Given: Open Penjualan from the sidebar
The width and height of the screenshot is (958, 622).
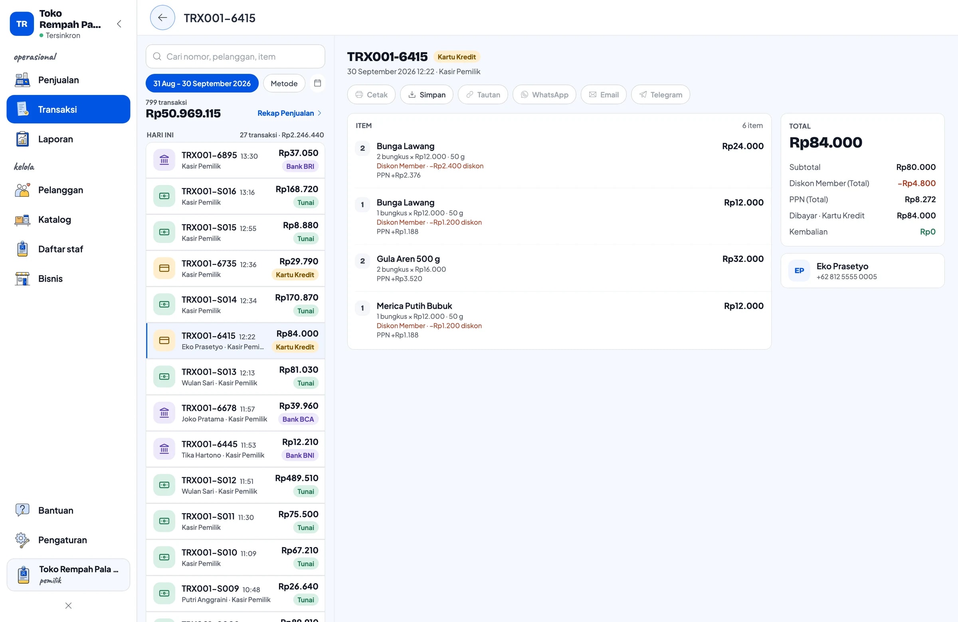Looking at the screenshot, I should [68, 80].
